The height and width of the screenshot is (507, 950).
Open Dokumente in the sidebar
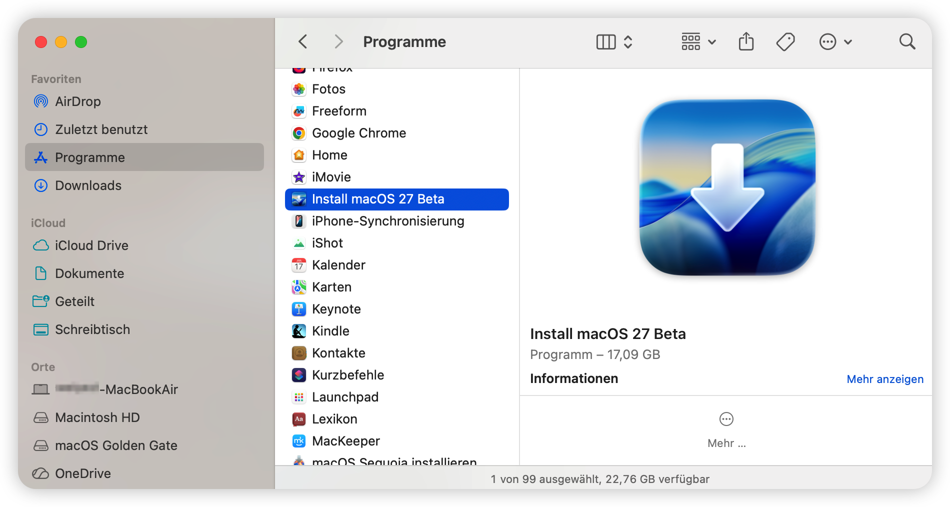click(x=144, y=273)
